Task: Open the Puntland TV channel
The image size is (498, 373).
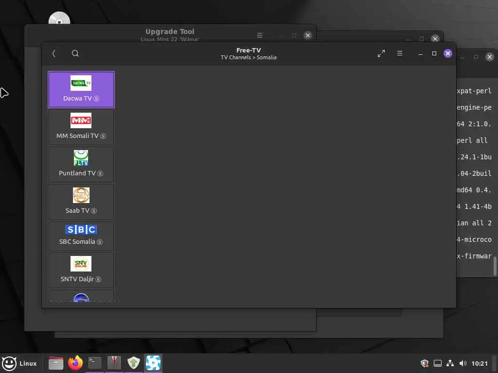Action: (81, 164)
